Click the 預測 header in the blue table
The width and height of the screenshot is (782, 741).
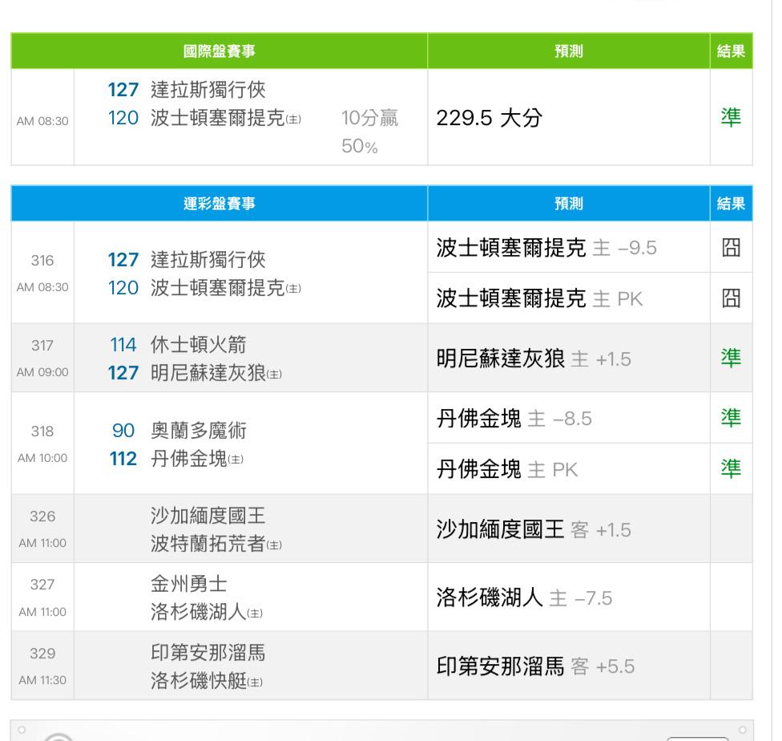tap(569, 203)
